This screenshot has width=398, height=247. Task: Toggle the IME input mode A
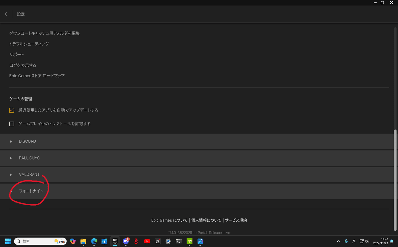(x=354, y=241)
